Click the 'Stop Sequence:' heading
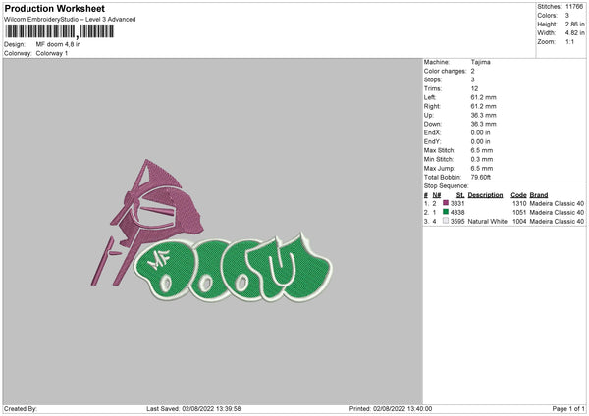589x416 pixels. 447,186
